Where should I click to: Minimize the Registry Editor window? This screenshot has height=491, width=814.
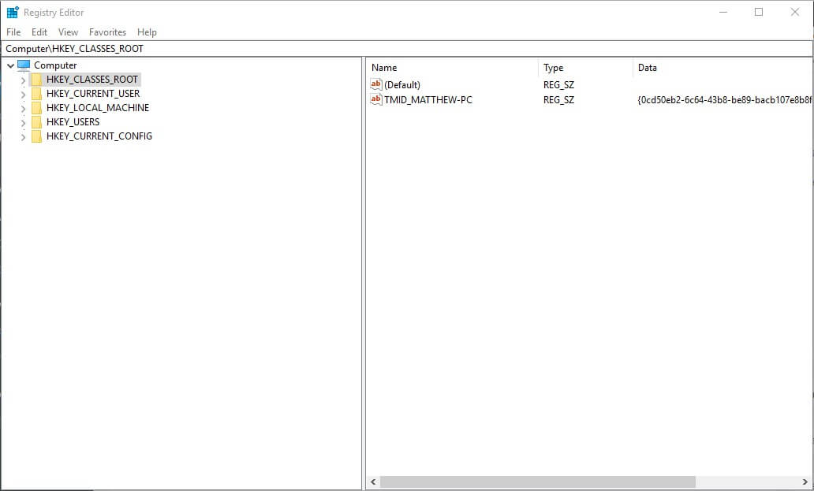723,12
